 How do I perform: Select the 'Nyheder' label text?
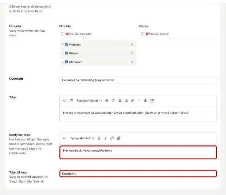tap(75, 44)
